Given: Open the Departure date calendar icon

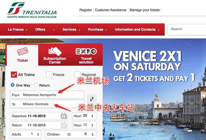Looking at the screenshot, I should [64, 116].
